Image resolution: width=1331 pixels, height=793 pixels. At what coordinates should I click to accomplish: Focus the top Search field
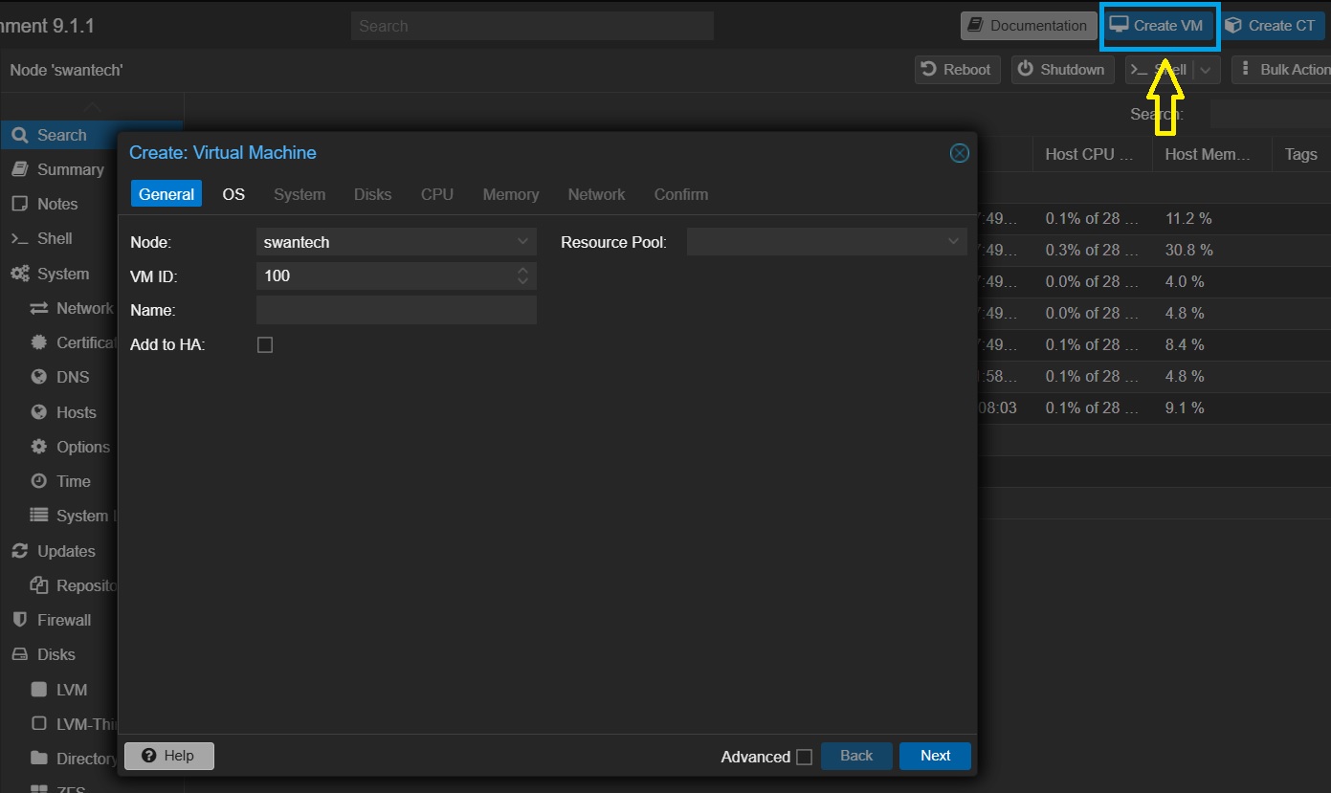pos(532,26)
